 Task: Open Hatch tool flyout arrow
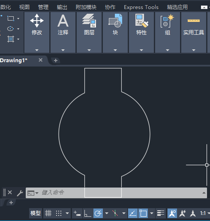tap(18, 39)
